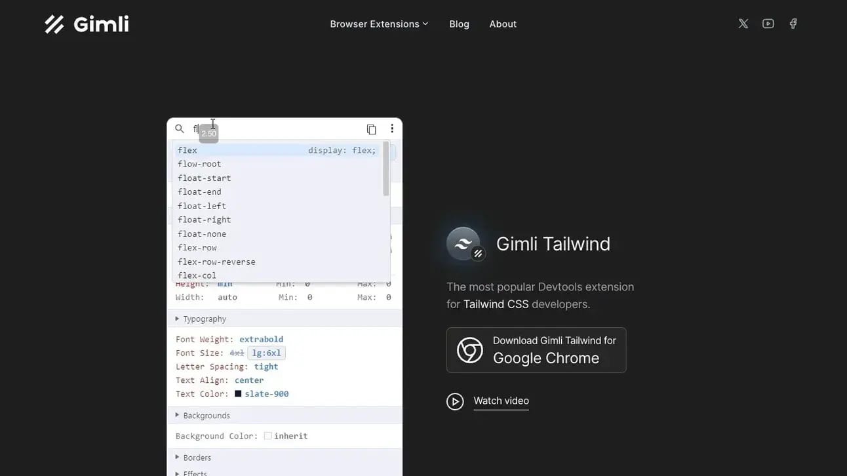Click the 'slate-900' color value
847x476 pixels.
[x=267, y=394]
